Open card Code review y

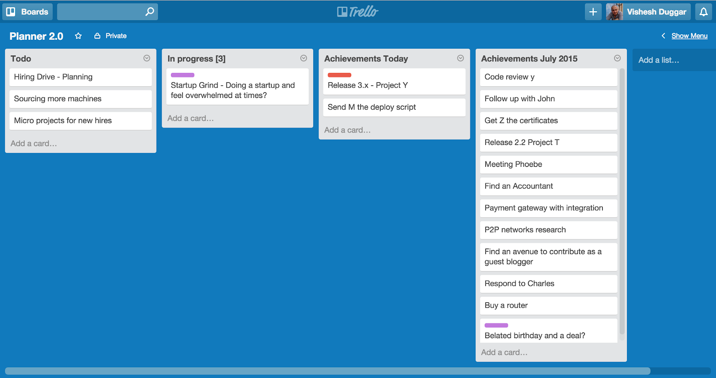pyautogui.click(x=549, y=77)
